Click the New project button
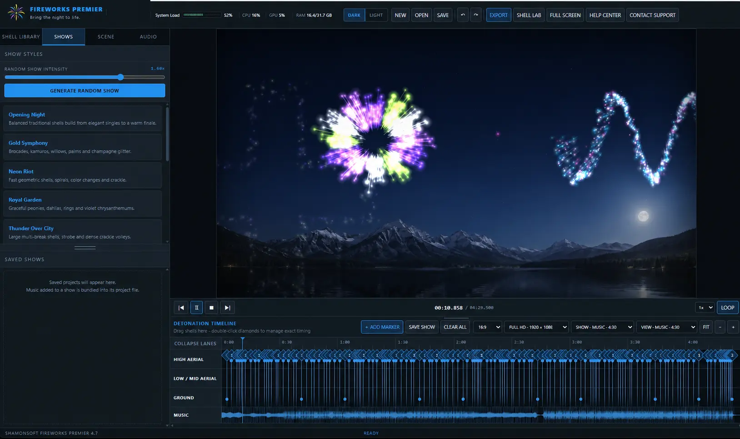The width and height of the screenshot is (740, 439). point(400,15)
